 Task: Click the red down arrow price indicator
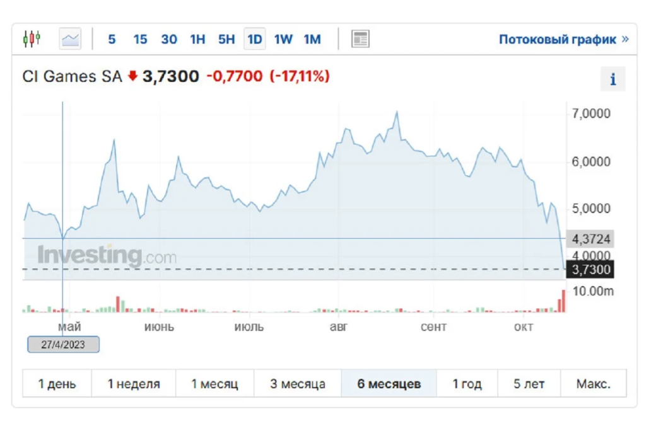pos(132,76)
